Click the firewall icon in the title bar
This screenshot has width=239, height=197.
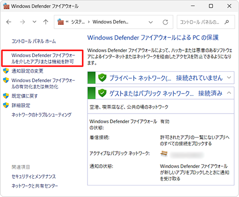point(6,6)
